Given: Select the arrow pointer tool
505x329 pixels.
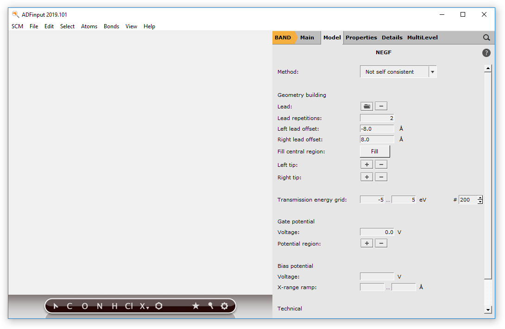Looking at the screenshot, I should pos(56,306).
